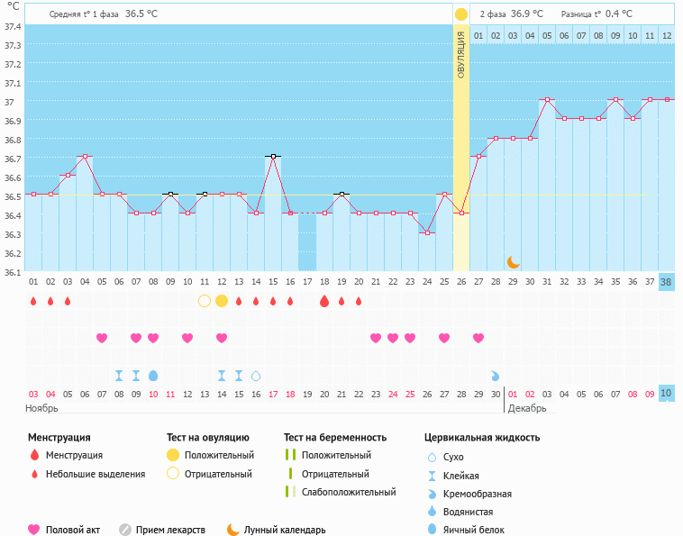The image size is (683, 536).
Task: Click the yellow ovulation circle in top header
Action: pos(461,14)
